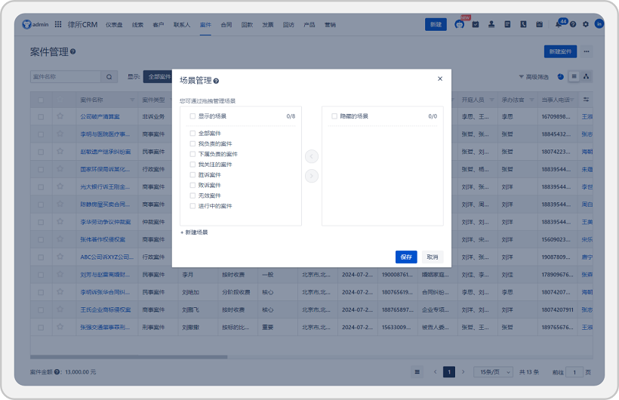The width and height of the screenshot is (619, 400).
Task: Open the 开庭人员 column filter arrow
Action: click(x=492, y=100)
